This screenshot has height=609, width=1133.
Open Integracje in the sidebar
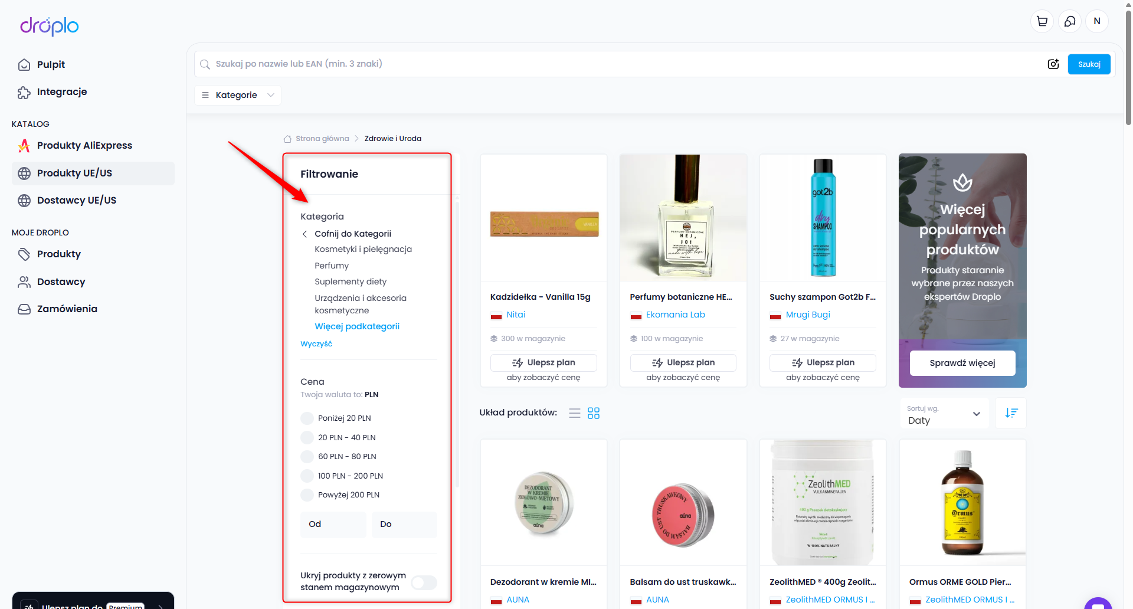coord(62,92)
